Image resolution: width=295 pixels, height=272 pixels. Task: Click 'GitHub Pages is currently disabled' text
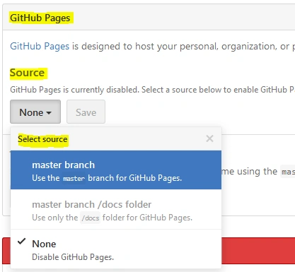(74, 90)
